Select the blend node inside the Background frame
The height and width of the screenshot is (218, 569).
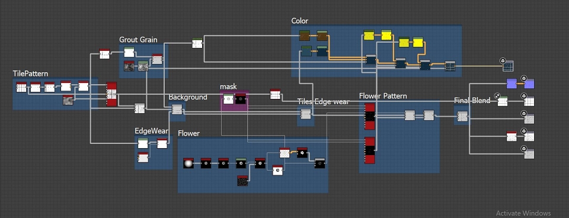tap(177, 109)
